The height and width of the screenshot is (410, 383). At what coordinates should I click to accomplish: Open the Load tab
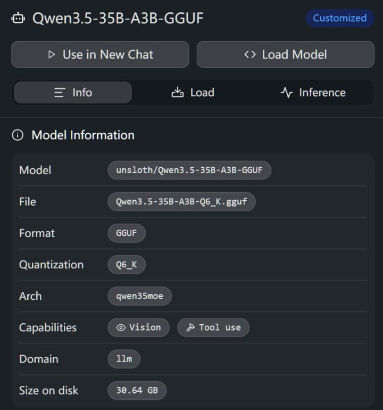pos(193,93)
